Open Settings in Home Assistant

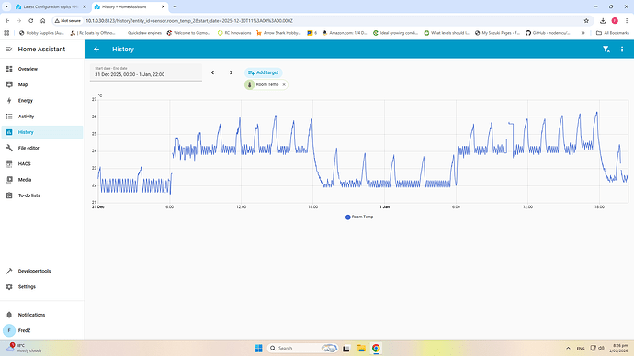[42, 286]
